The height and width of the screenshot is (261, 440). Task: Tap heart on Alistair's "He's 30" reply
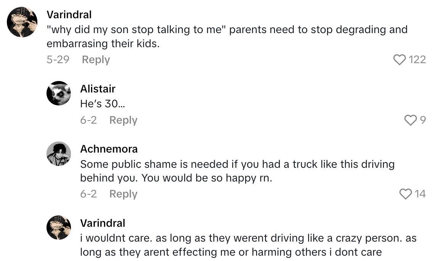[410, 120]
